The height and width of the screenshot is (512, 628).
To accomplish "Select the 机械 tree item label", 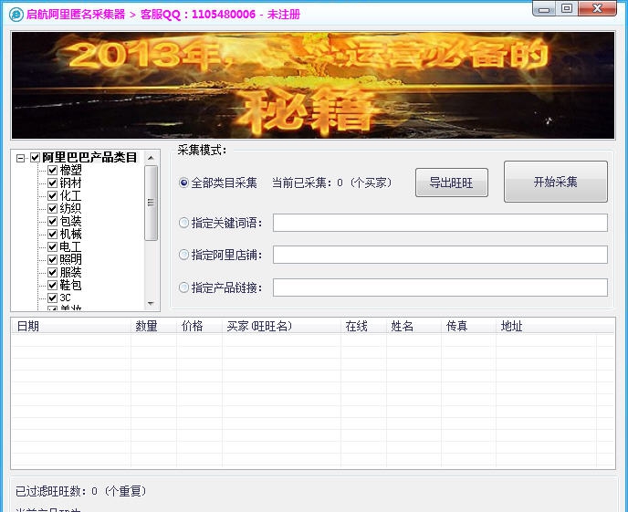I will pyautogui.click(x=71, y=235).
